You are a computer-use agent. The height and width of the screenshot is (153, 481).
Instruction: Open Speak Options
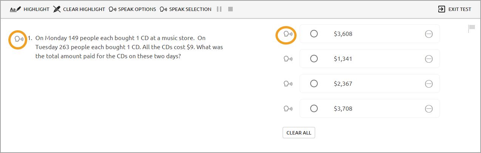pyautogui.click(x=132, y=9)
